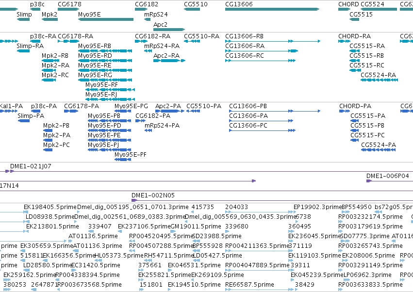Select the CG6178 gene label

[x=69, y=4]
